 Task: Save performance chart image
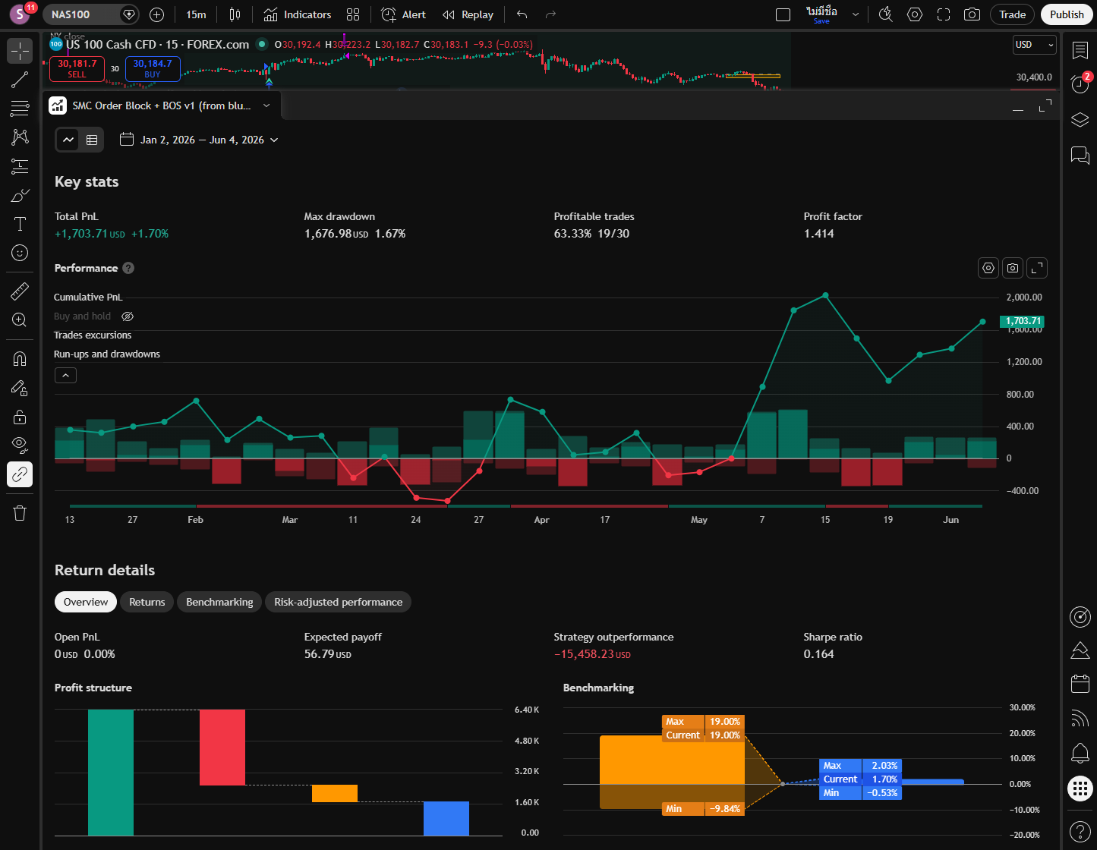click(x=1013, y=268)
